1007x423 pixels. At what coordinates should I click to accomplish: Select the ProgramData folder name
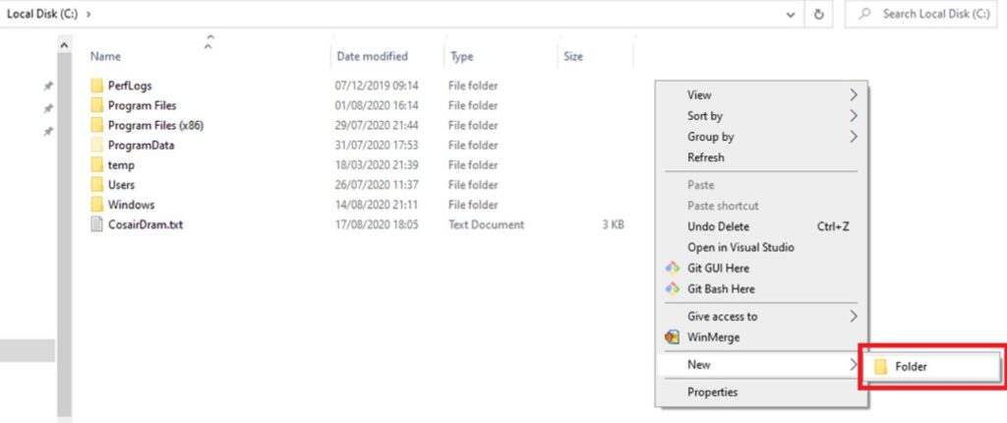(142, 146)
